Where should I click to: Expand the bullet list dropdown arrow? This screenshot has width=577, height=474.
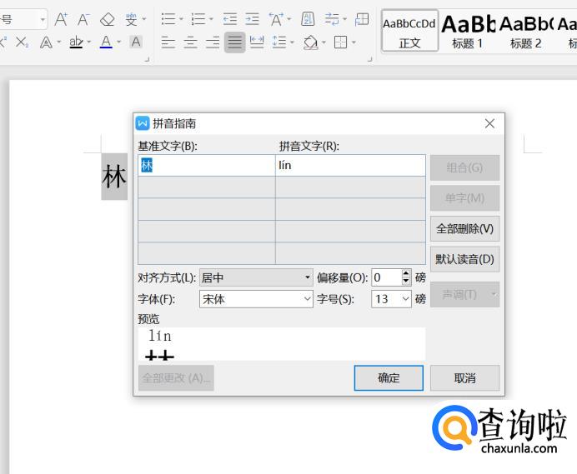coord(181,19)
